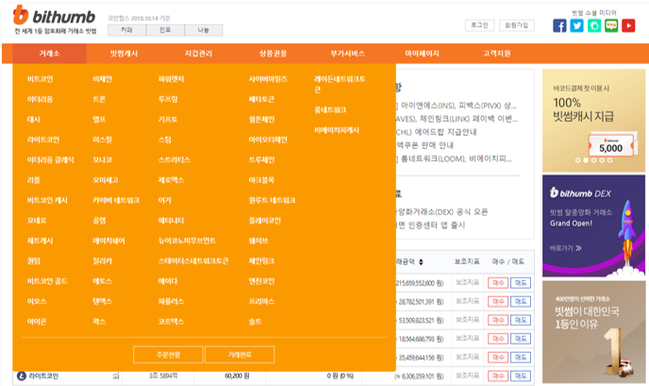Open the 마이페이지 menu

(x=422, y=54)
